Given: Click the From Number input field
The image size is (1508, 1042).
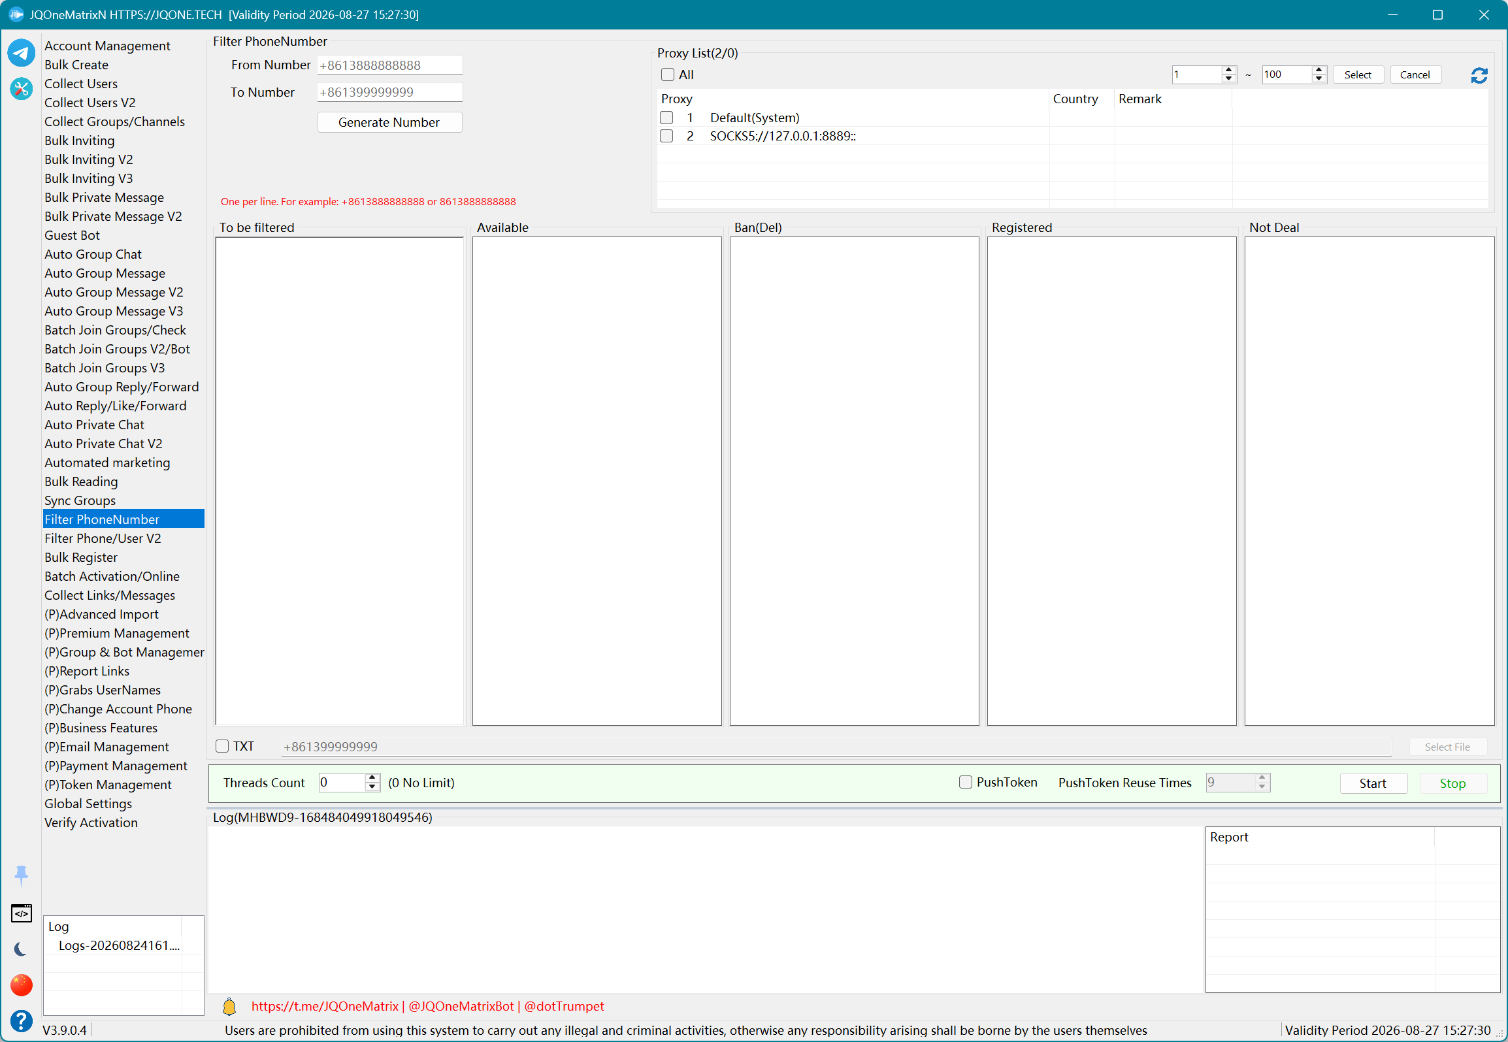Looking at the screenshot, I should point(389,65).
